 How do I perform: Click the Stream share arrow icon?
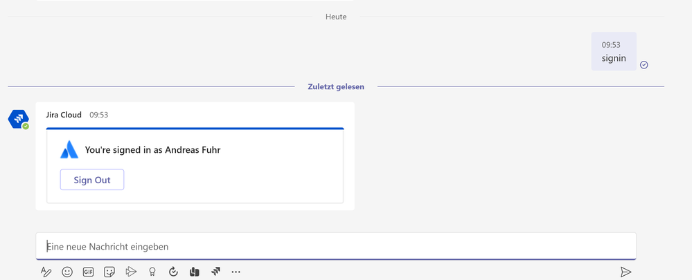coord(131,272)
